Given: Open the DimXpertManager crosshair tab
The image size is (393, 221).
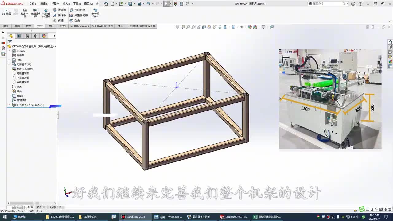Looking at the screenshot, I should click(x=36, y=36).
